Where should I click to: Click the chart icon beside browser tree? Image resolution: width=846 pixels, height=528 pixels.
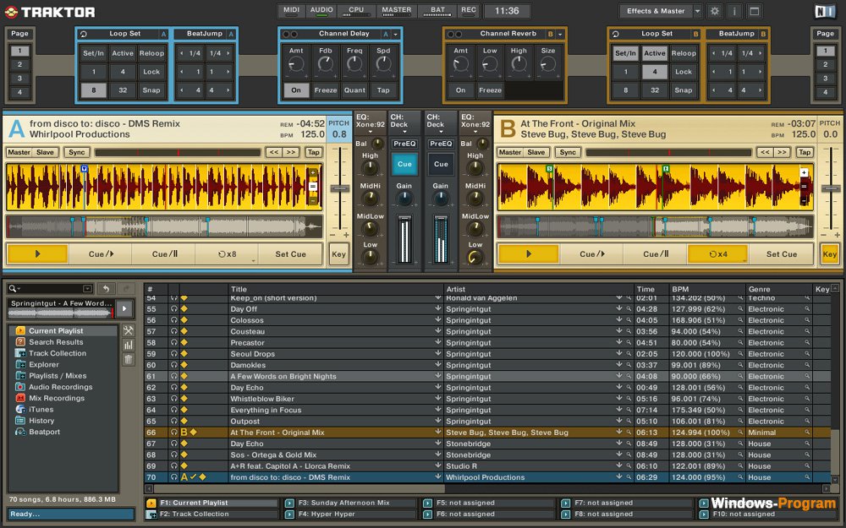tap(129, 345)
